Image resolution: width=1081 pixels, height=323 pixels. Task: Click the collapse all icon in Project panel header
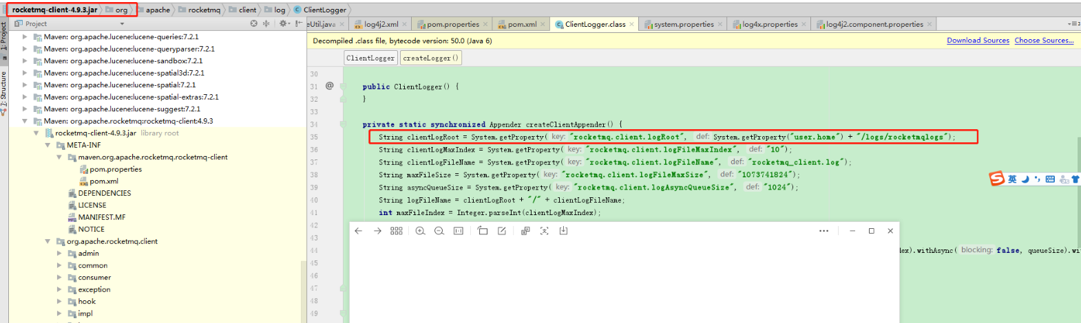click(x=266, y=23)
